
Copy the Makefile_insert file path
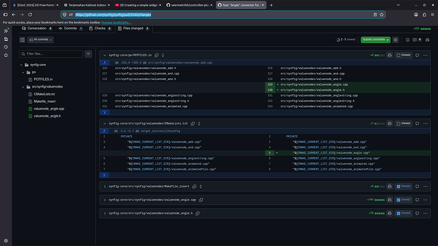click(x=194, y=186)
